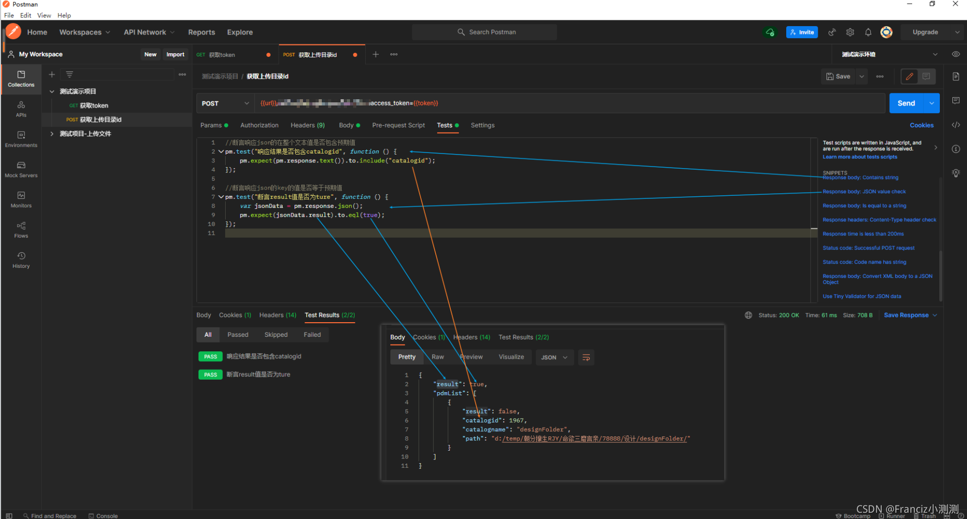Open the 测试演示环境 environment selector
Image resolution: width=967 pixels, height=519 pixels.
coord(888,54)
